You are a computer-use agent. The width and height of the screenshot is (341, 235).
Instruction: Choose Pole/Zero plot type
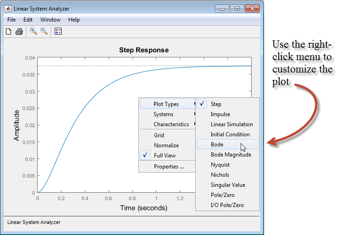(x=227, y=195)
